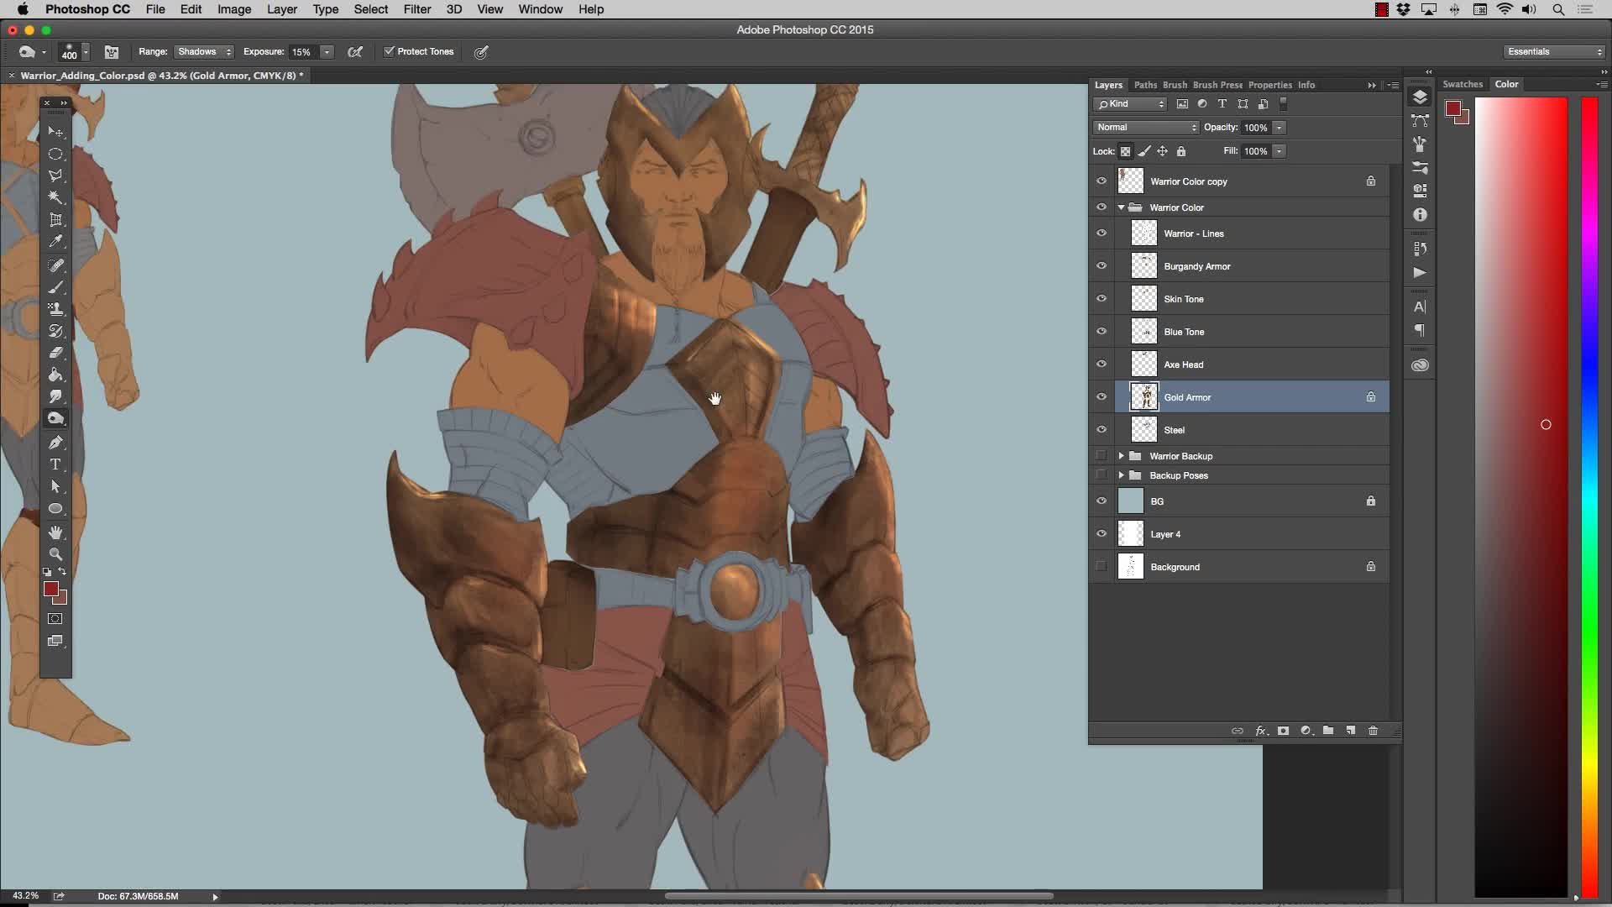Choose the Paint Bucket tool

[55, 375]
